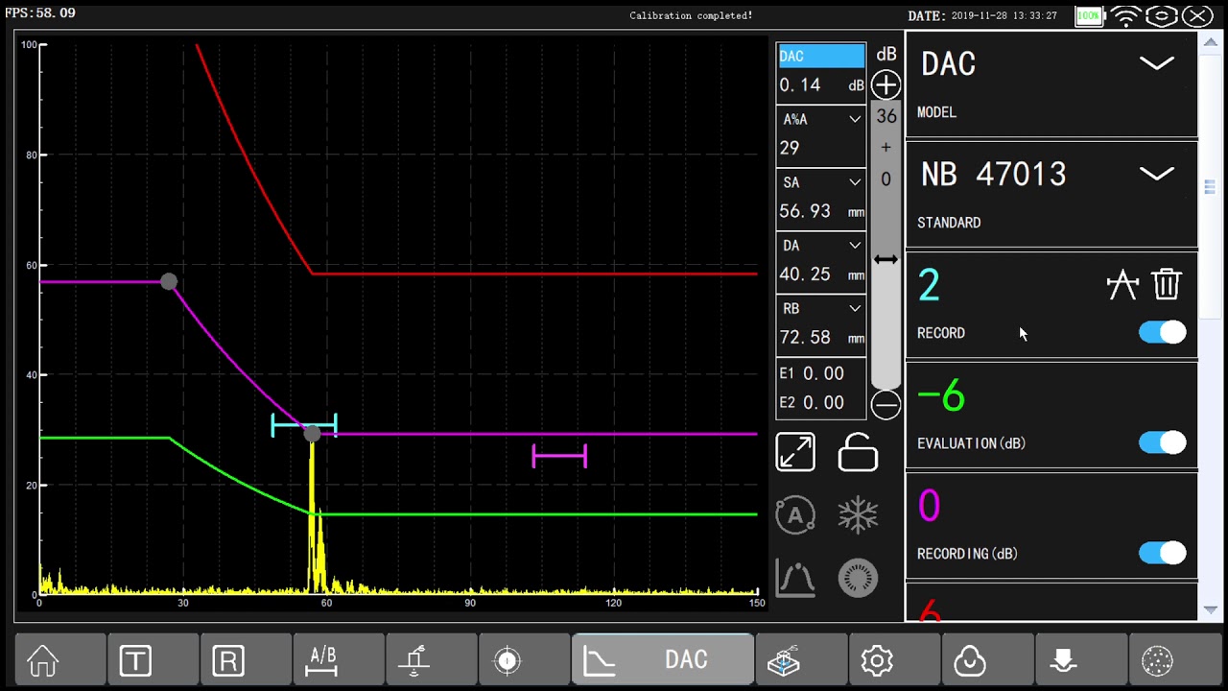Click the unlock padlock icon

[858, 452]
